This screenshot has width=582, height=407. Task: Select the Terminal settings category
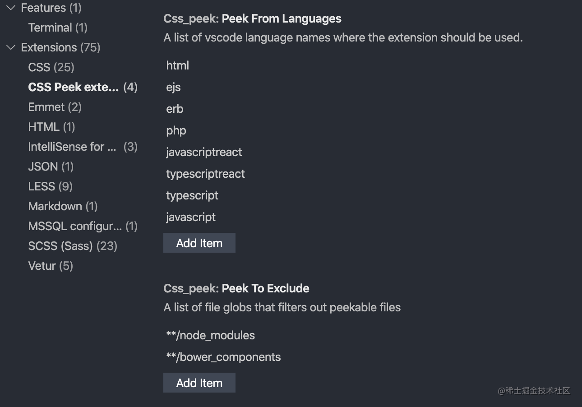click(51, 28)
